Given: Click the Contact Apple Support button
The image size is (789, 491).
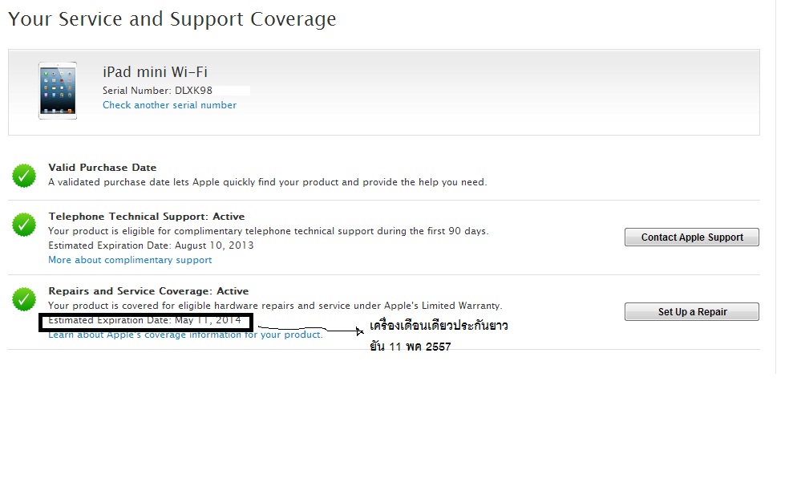Looking at the screenshot, I should 692,237.
